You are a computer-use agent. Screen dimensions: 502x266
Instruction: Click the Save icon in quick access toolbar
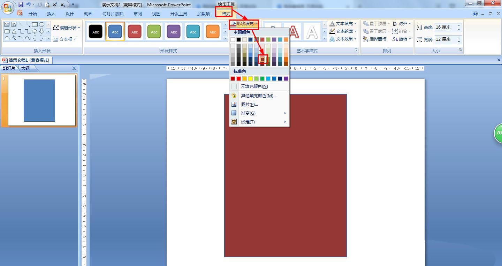coord(21,5)
